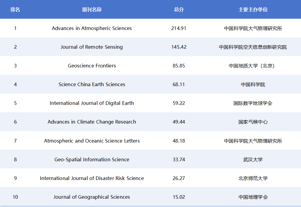Click the 北京师范大学 organizer cell

(253, 178)
